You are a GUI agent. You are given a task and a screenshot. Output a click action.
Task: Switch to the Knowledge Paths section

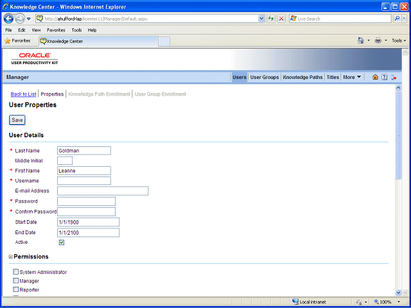[302, 77]
